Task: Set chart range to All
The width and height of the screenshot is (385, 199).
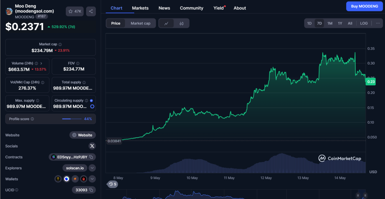Action: [x=350, y=23]
